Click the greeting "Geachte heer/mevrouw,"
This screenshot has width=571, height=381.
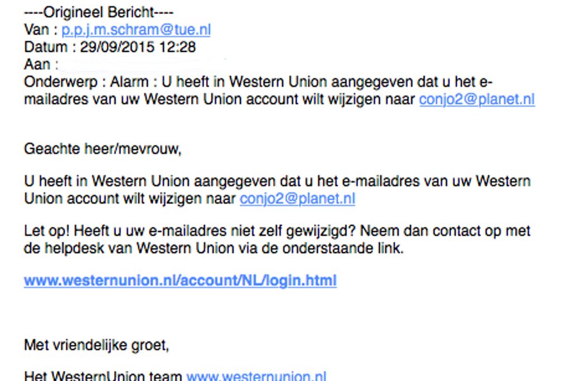coord(103,149)
